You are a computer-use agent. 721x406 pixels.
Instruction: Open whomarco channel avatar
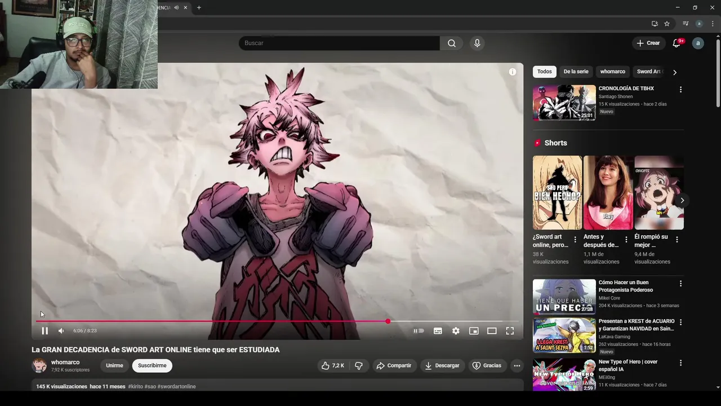[x=39, y=365]
